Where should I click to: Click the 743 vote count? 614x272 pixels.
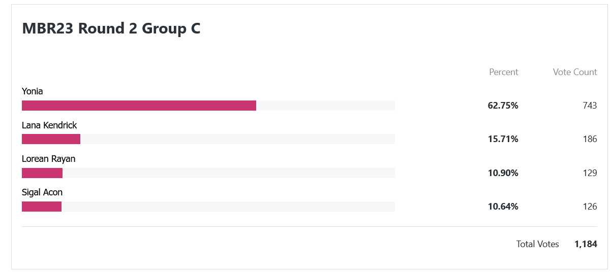[590, 106]
